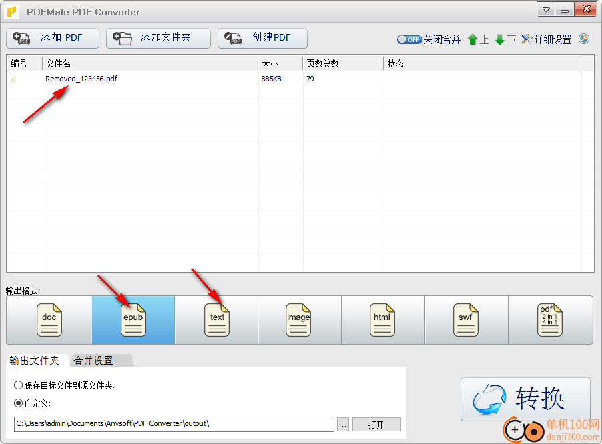Click the Add PDF (添加 PDF) button
Image resolution: width=602 pixels, height=444 pixels.
coord(53,38)
